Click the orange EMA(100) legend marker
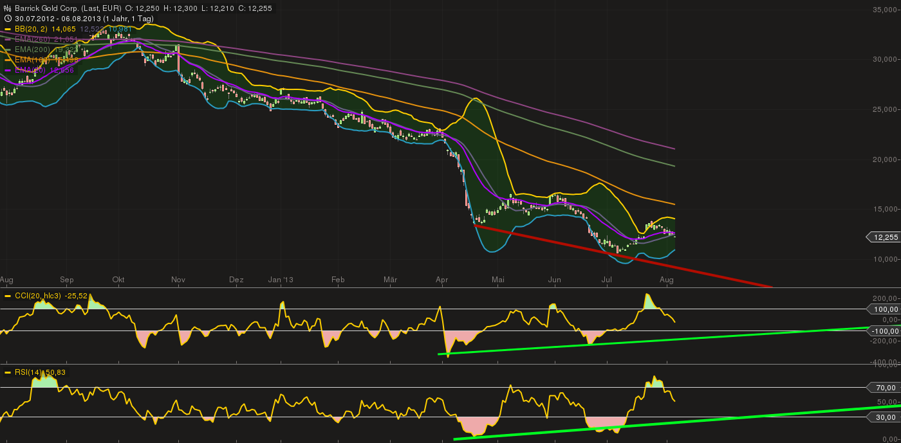 point(7,60)
